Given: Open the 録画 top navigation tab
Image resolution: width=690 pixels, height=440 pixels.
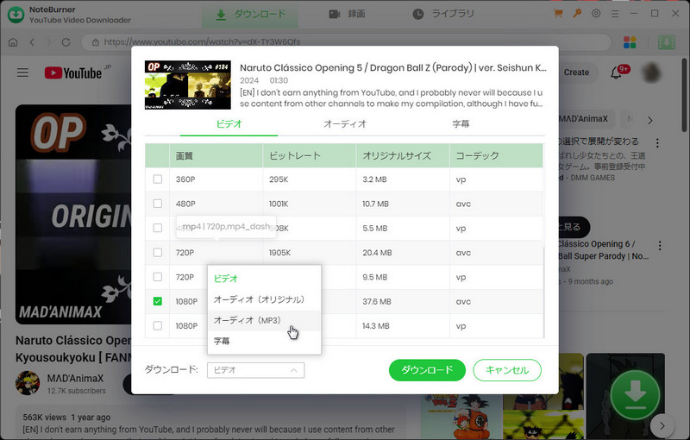Looking at the screenshot, I should click(348, 15).
